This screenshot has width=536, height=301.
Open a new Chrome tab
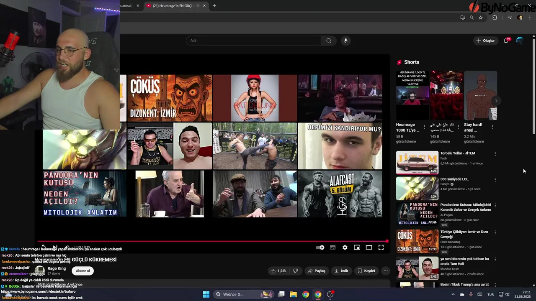(214, 6)
